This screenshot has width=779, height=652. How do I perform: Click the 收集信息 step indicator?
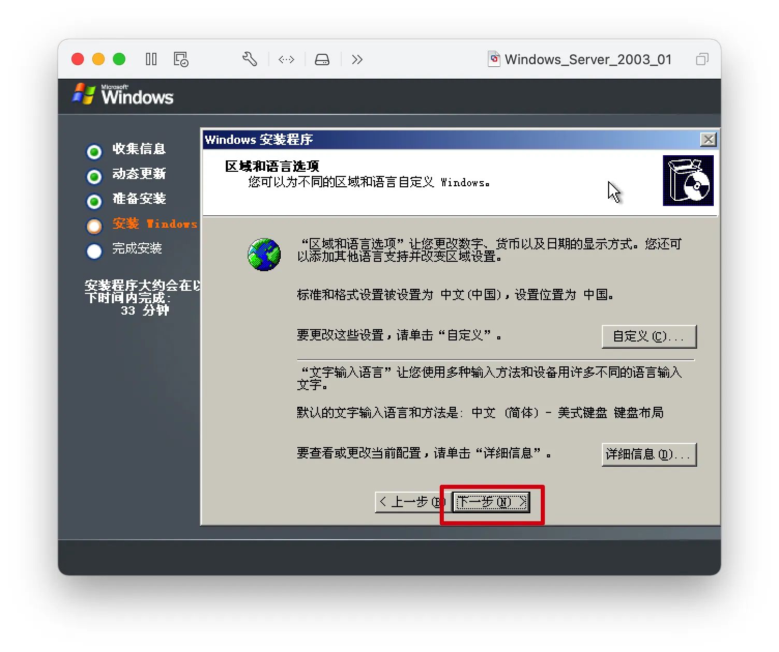94,152
